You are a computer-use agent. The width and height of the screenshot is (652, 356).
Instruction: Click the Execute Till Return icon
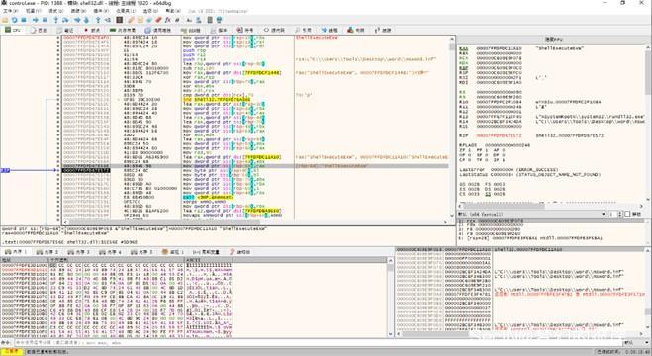(98, 20)
